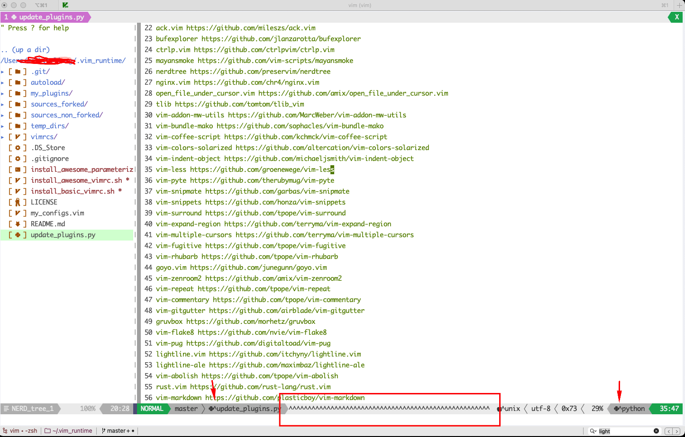The height and width of the screenshot is (437, 685).
Task: Click the terminal icon beside install_awesome_parameterized
Action: [x=18, y=169]
